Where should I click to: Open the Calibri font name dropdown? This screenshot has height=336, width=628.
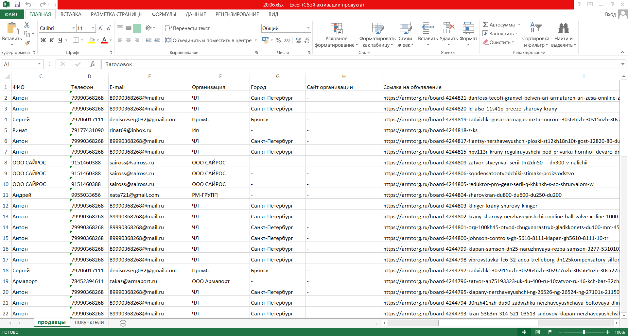[74, 28]
